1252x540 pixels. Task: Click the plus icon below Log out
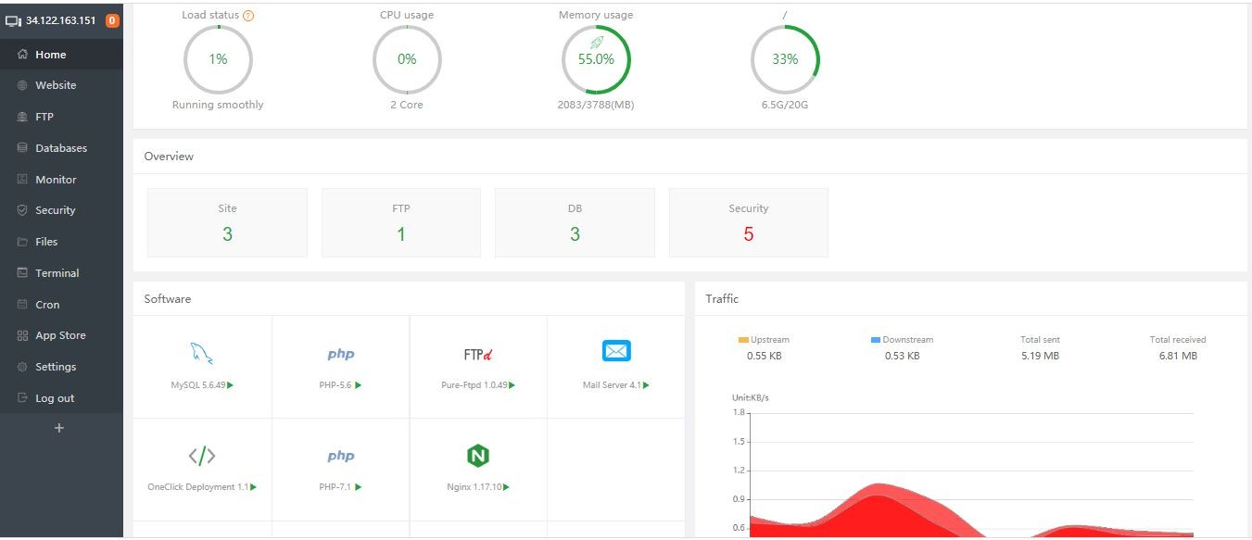click(x=59, y=428)
